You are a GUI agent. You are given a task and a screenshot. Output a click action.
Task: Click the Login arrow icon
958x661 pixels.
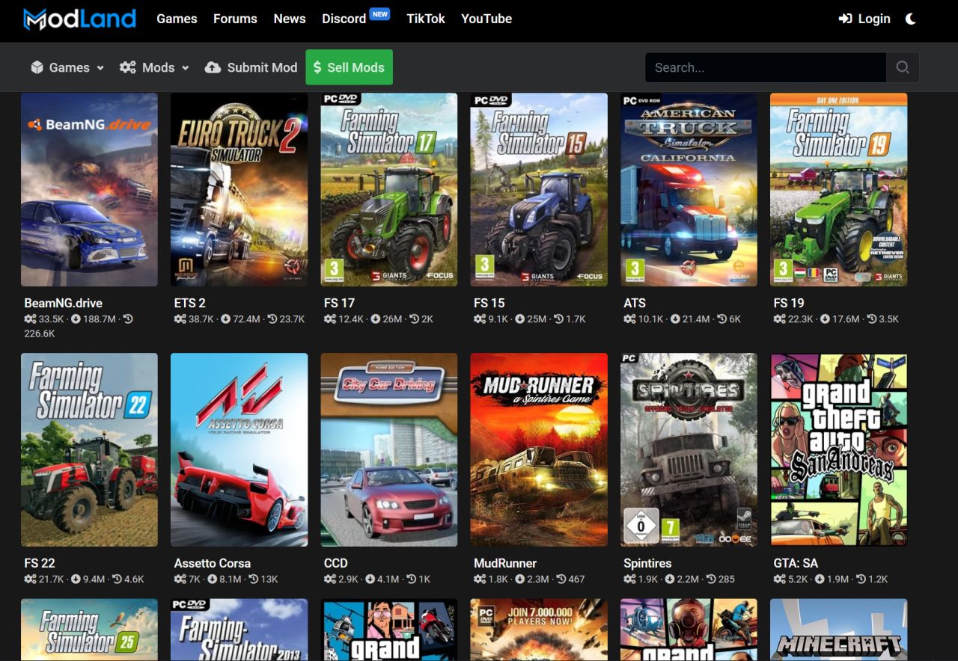[x=845, y=19]
